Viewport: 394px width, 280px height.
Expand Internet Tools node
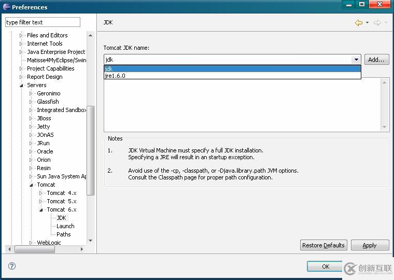[x=21, y=44]
